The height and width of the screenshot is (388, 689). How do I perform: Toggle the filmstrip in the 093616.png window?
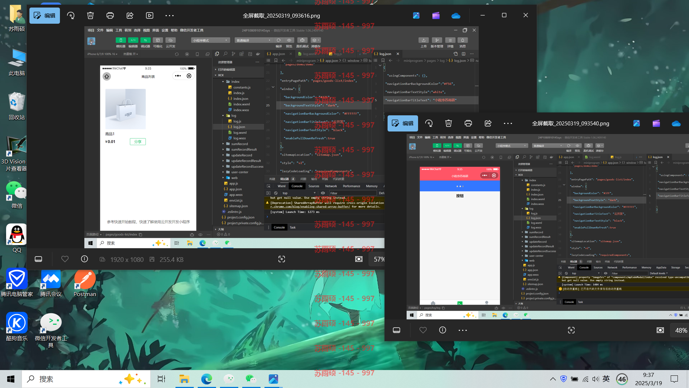(x=38, y=259)
